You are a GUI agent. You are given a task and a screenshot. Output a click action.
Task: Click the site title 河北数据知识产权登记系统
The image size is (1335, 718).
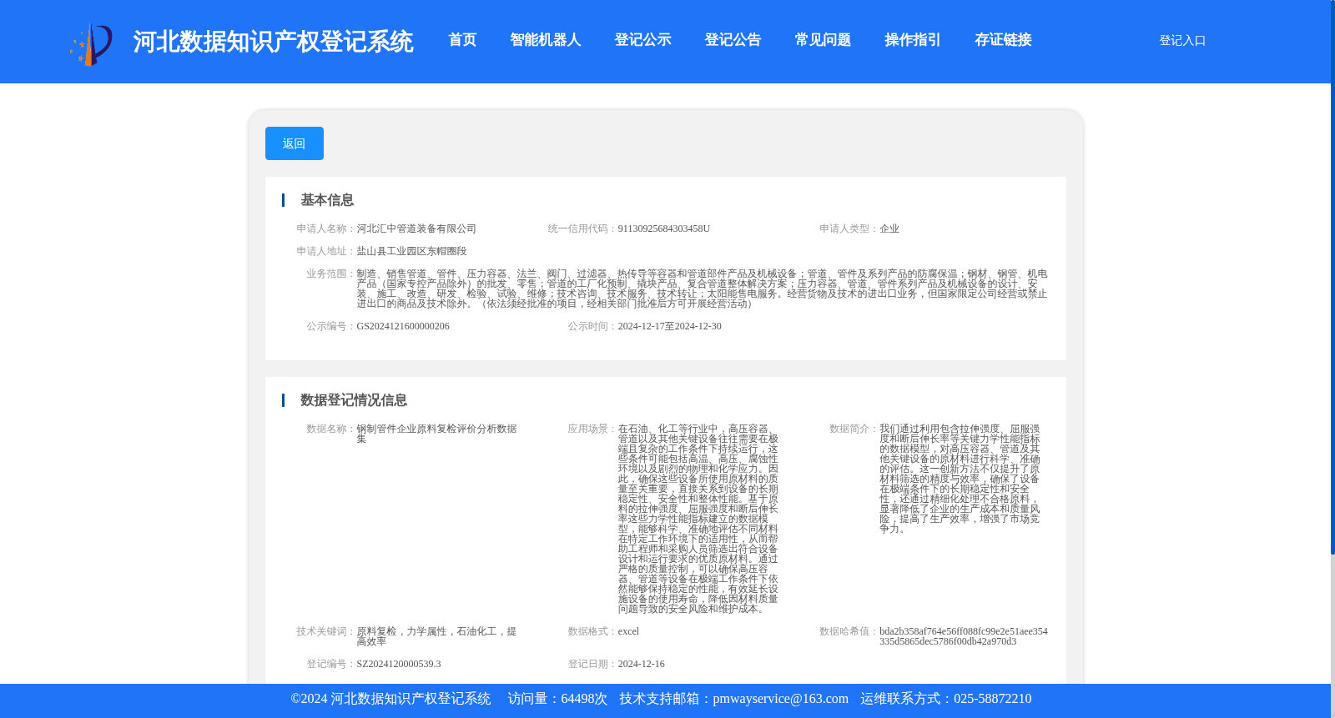(x=273, y=42)
